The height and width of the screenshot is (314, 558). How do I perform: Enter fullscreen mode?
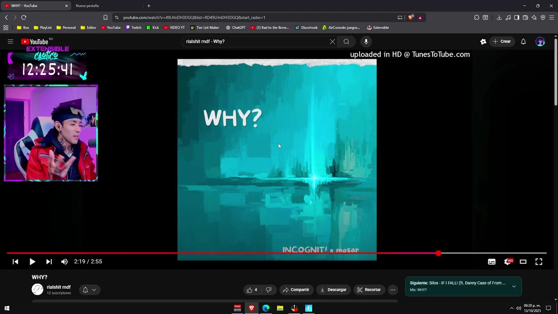tap(539, 262)
